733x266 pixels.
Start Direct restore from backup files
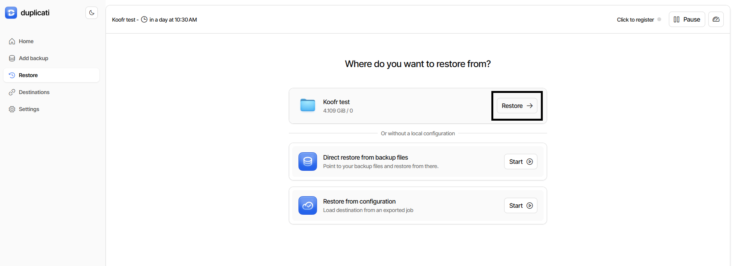point(520,162)
